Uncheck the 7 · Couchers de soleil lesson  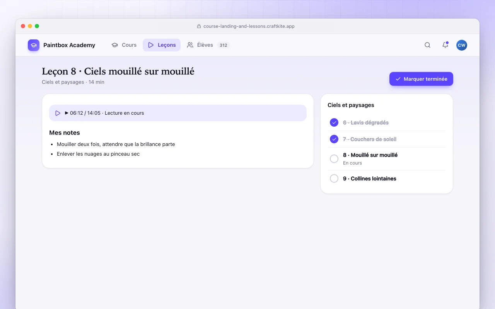click(334, 139)
